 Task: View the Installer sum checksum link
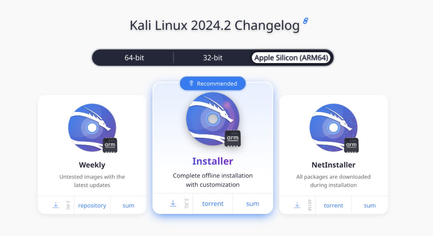253,203
